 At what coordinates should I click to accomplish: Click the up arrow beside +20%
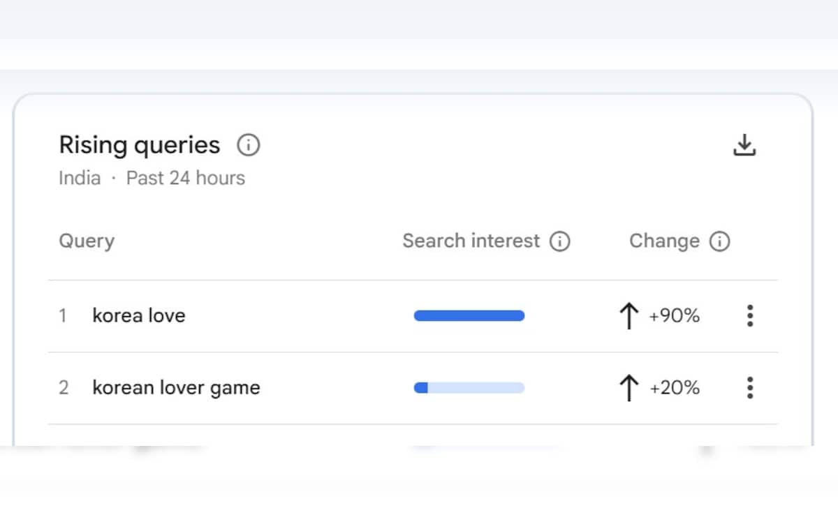click(628, 388)
